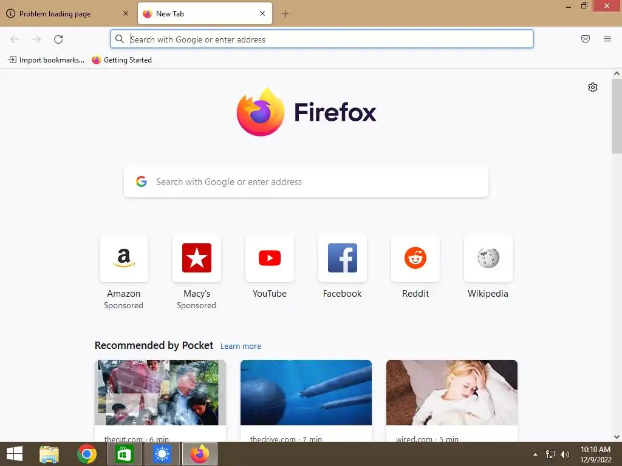Click the Reload page icon
Viewport: 622px width, 466px height.
[x=58, y=39]
